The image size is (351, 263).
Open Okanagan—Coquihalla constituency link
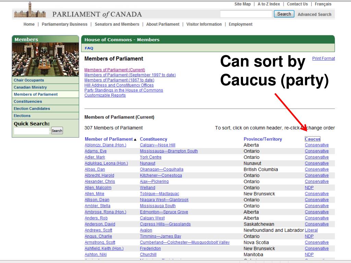[x=162, y=169]
